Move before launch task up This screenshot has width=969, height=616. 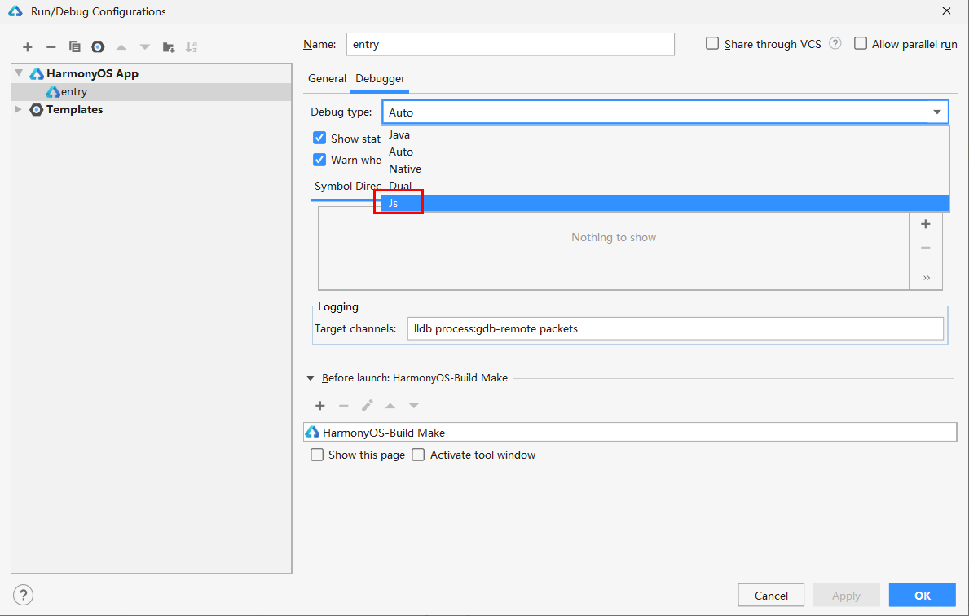coord(390,406)
